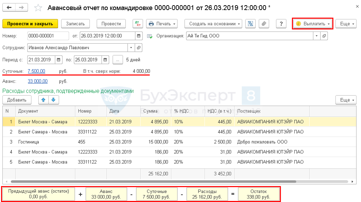Add document to favorites with star icon

click(38, 8)
